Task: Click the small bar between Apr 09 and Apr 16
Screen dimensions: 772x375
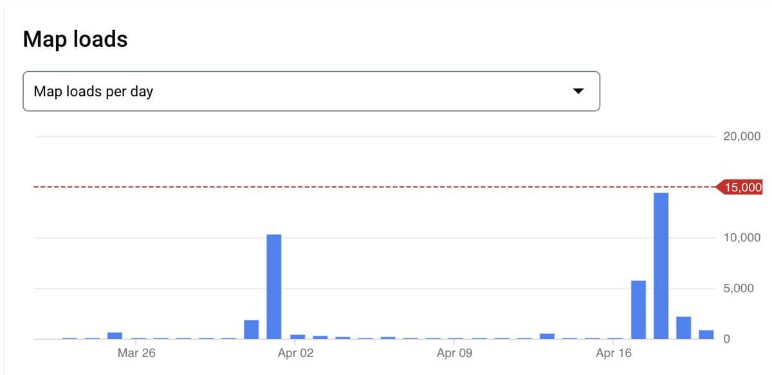Action: [x=547, y=336]
